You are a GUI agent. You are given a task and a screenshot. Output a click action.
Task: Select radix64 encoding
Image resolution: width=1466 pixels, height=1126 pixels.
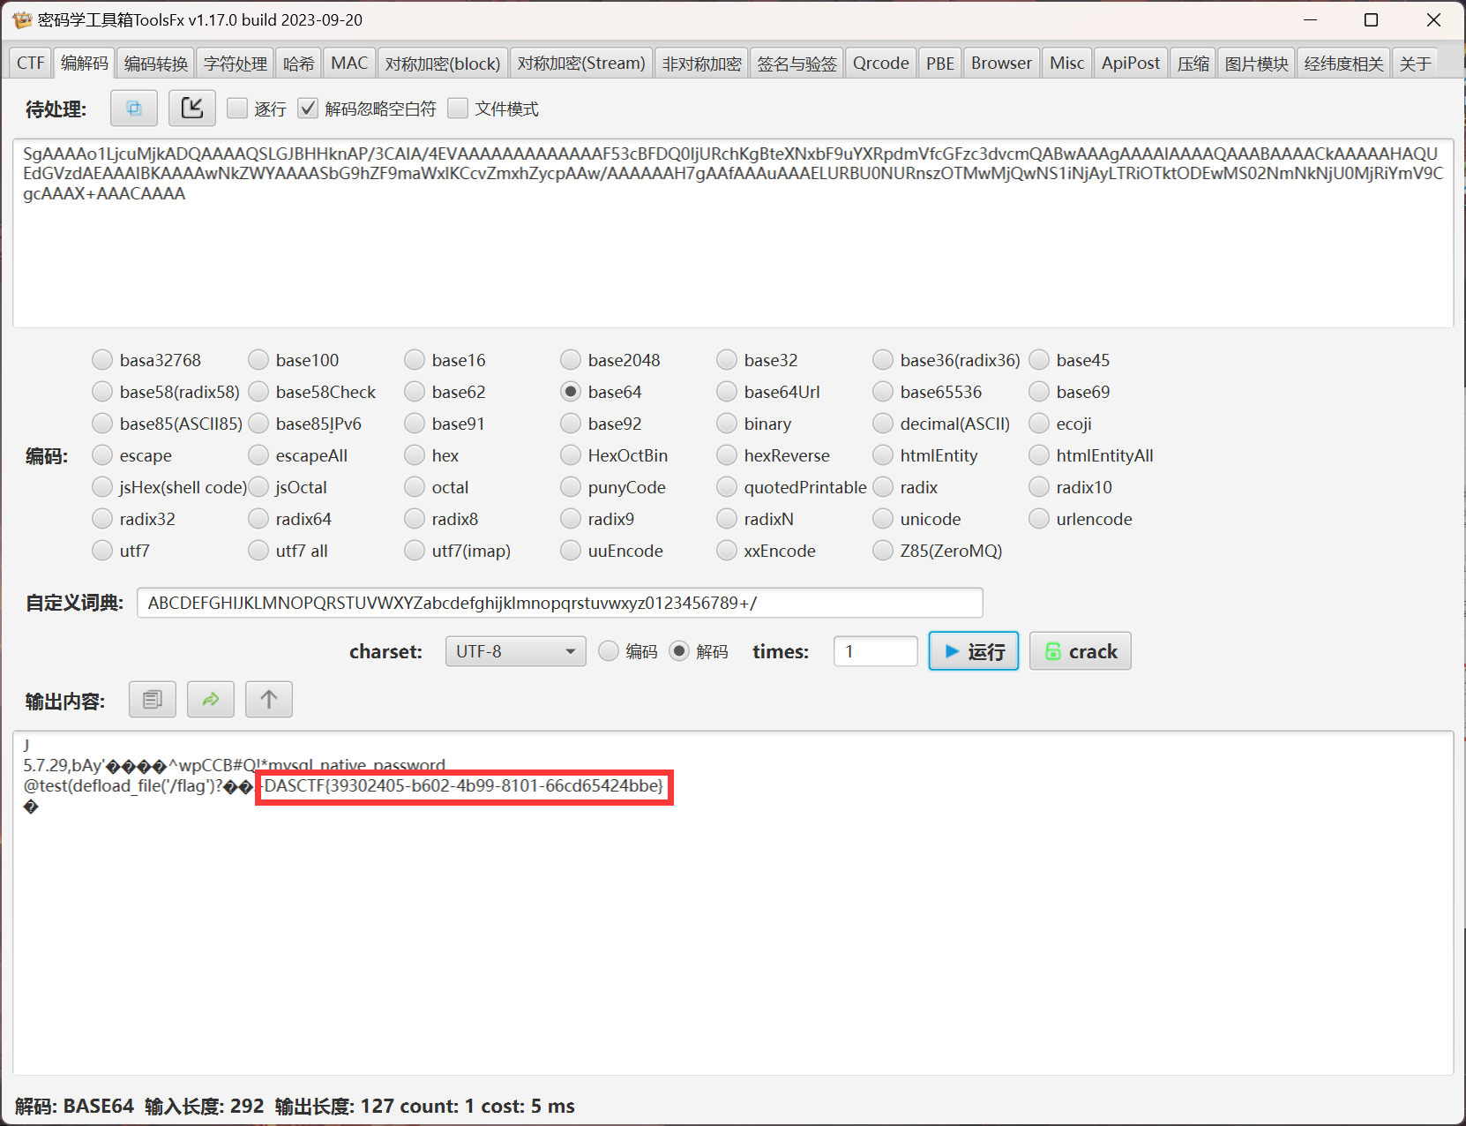click(258, 519)
